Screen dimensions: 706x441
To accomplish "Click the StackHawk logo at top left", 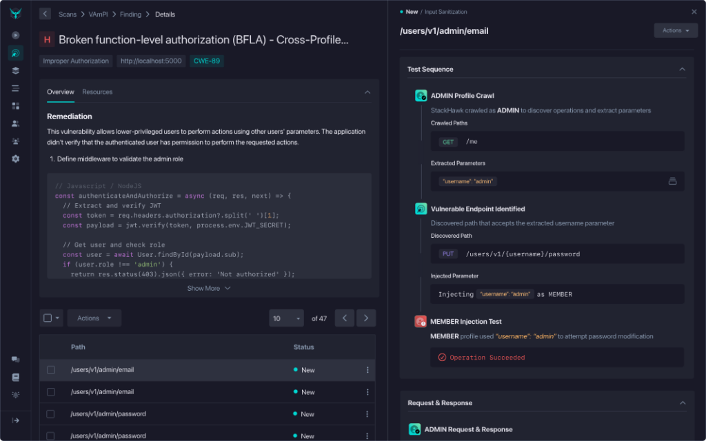I will 14,12.
